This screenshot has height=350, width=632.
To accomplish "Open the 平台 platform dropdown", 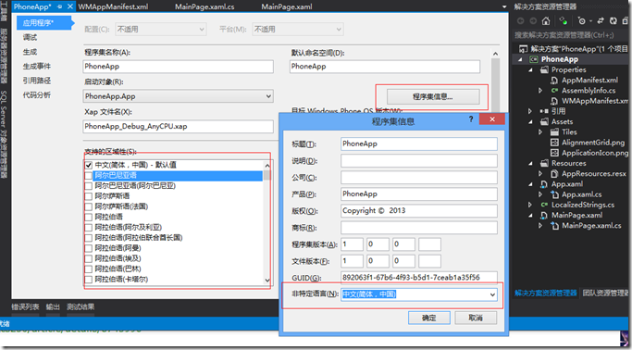I will click(x=297, y=29).
